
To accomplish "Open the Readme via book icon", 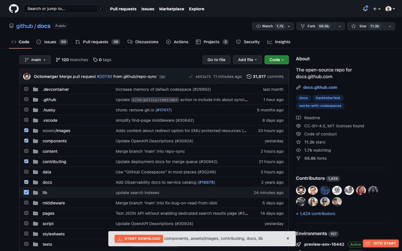I will click(298, 118).
